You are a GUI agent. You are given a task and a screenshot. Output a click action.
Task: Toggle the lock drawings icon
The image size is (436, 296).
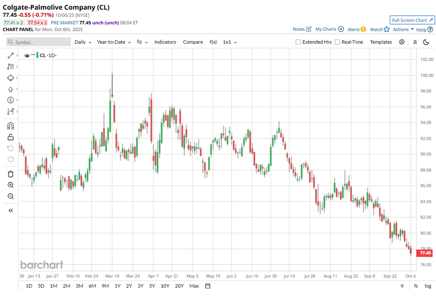tap(11, 137)
